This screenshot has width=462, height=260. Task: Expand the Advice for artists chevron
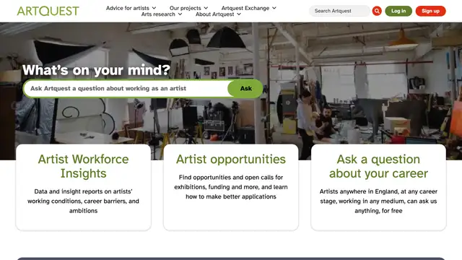154,8
